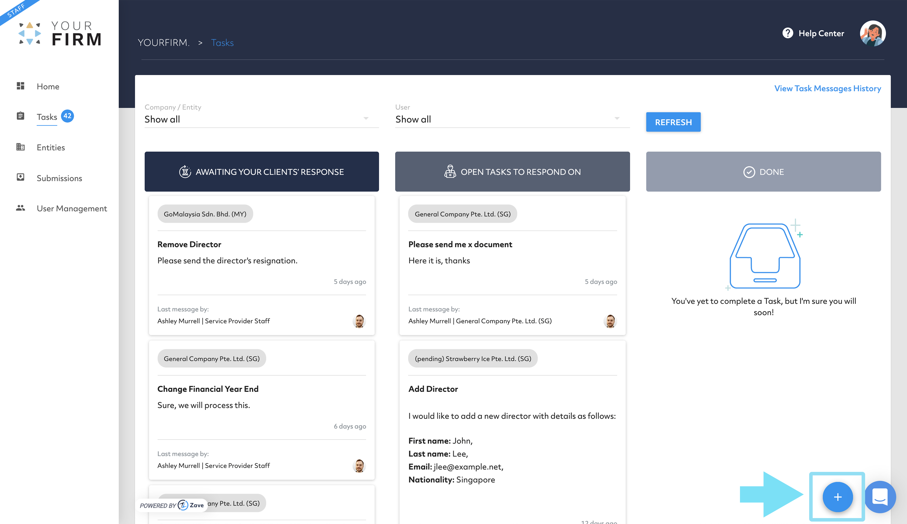Click the Entities building icon in sidebar
This screenshot has width=907, height=524.
(x=21, y=147)
